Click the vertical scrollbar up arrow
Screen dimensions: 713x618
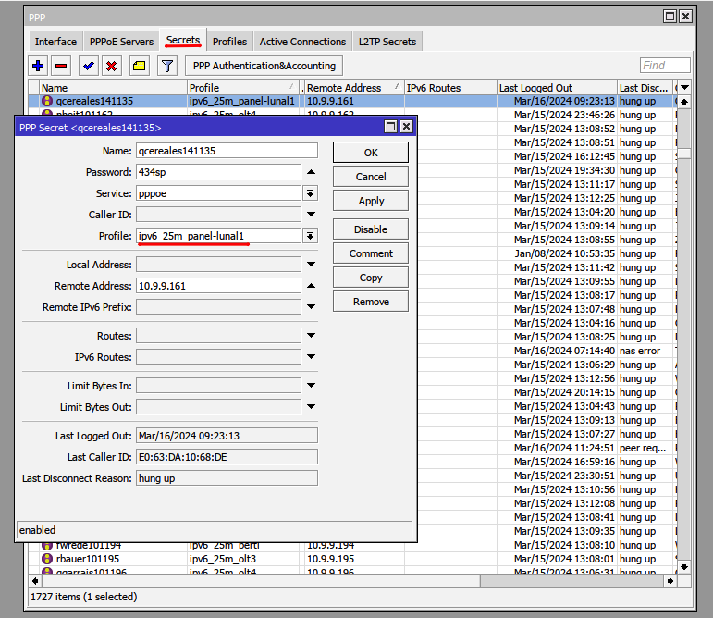pyautogui.click(x=684, y=102)
